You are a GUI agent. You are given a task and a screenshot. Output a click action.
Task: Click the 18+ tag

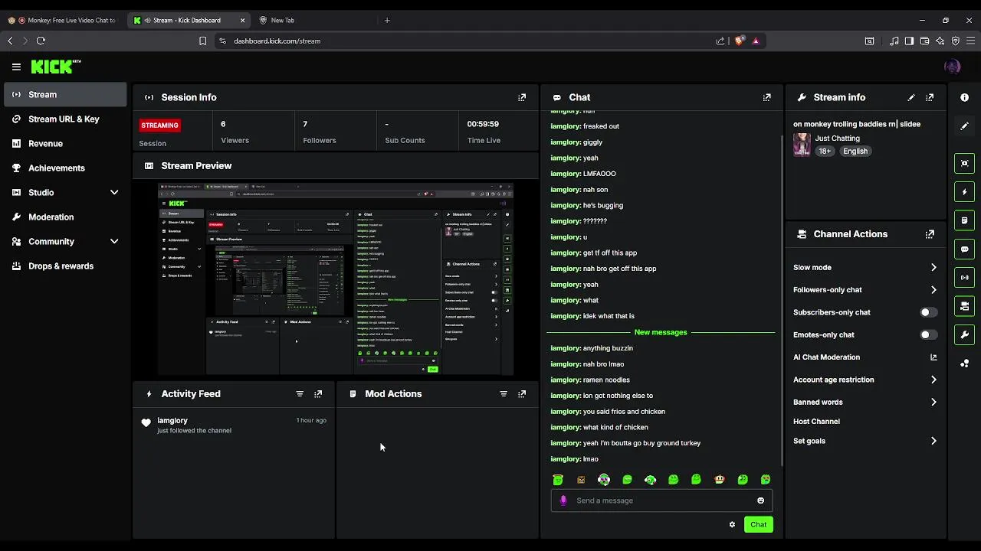(825, 152)
